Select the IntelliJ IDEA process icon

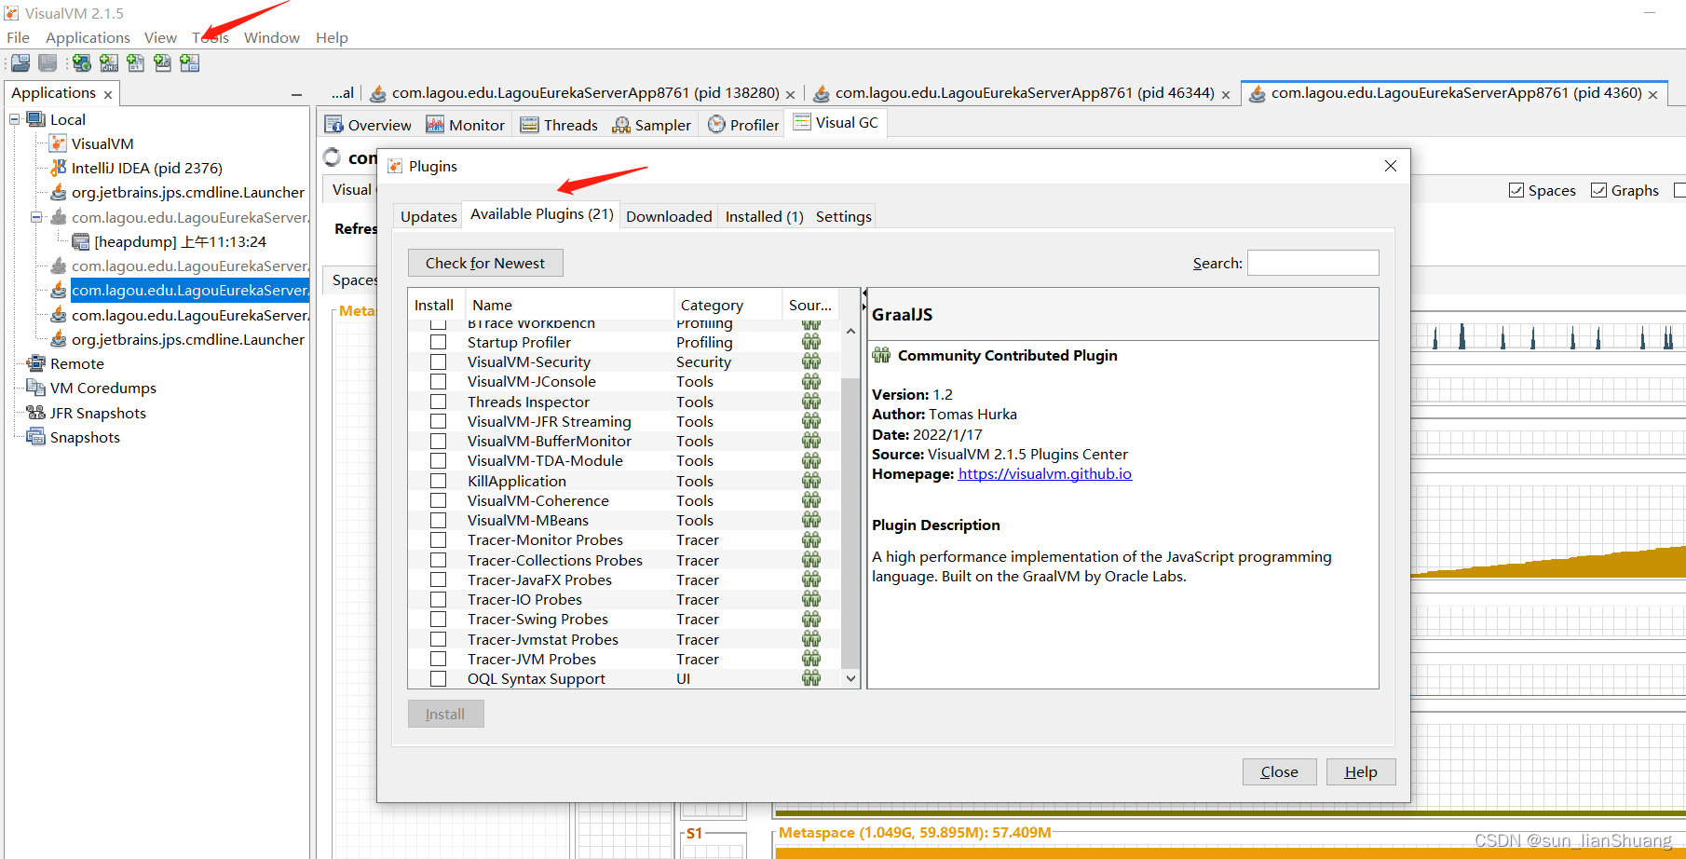click(58, 168)
